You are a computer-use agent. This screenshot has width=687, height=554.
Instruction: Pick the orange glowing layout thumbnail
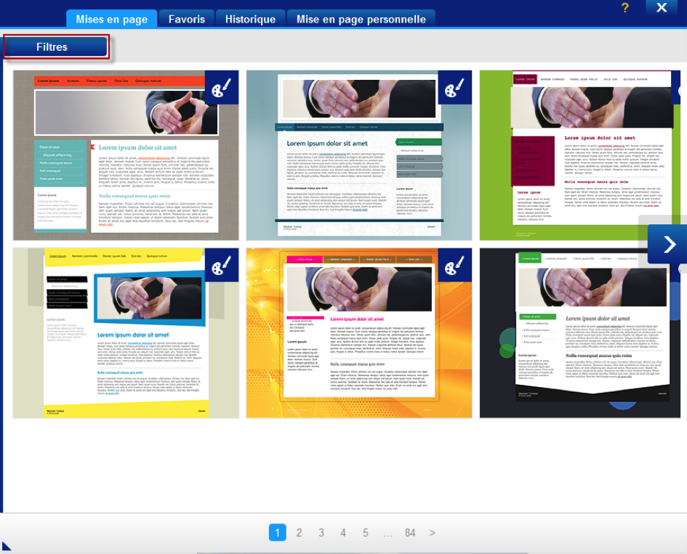(359, 333)
